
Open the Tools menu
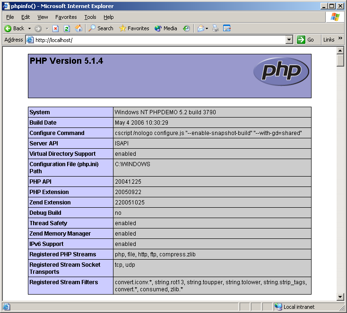pos(90,17)
